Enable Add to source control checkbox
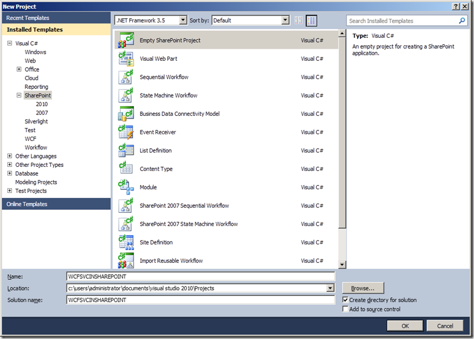The height and width of the screenshot is (339, 474). 345,309
